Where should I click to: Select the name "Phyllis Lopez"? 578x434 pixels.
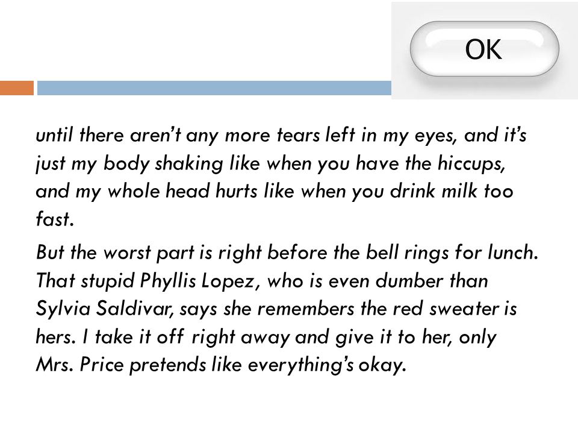(x=197, y=281)
